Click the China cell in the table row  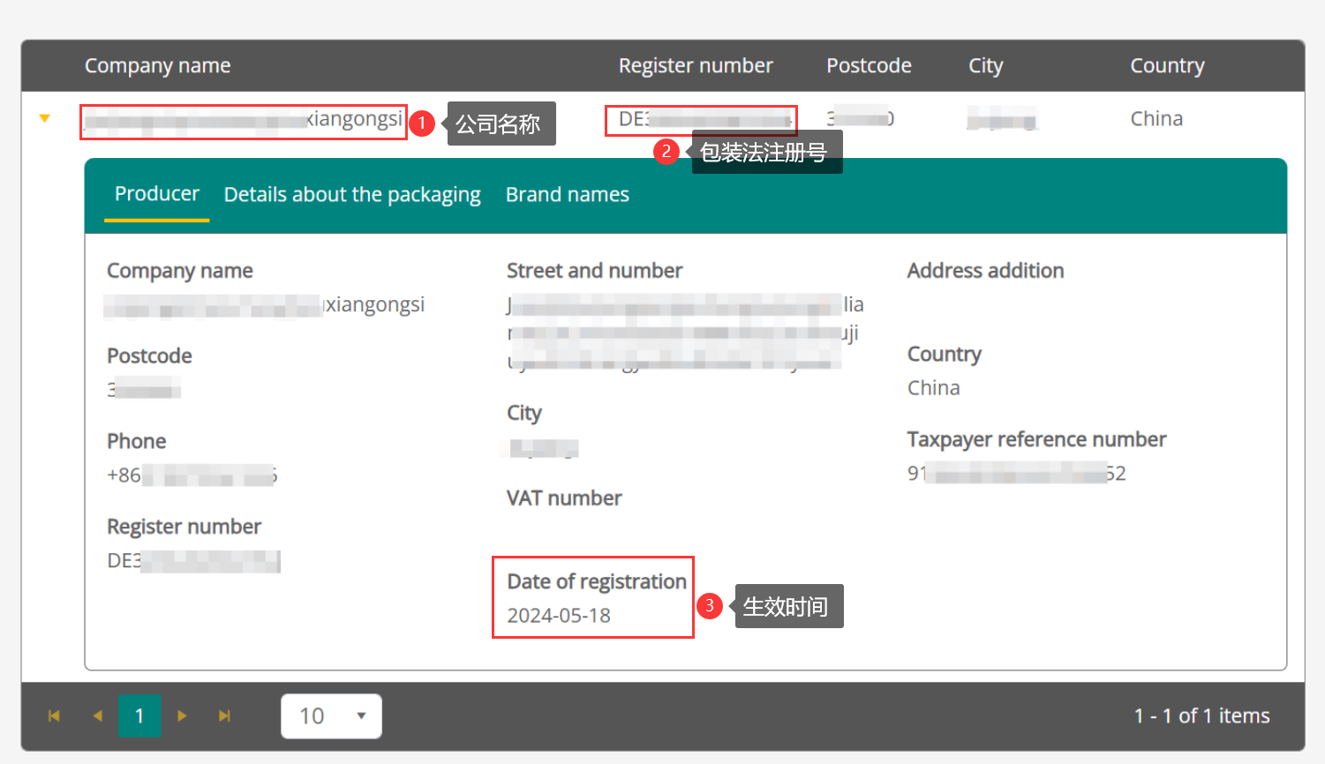[1156, 119]
